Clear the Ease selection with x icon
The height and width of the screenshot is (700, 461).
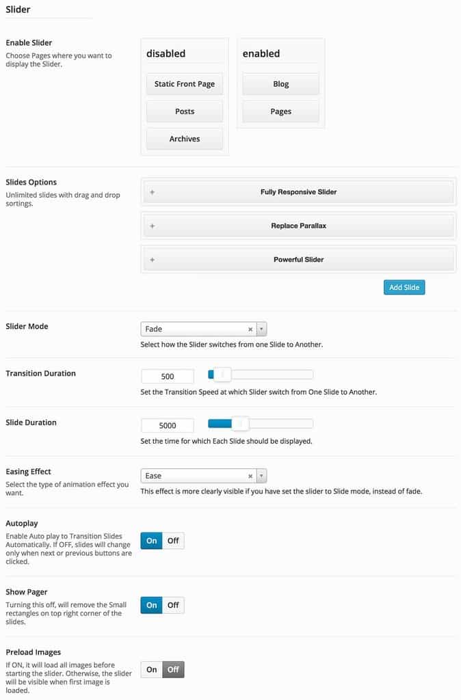click(250, 476)
